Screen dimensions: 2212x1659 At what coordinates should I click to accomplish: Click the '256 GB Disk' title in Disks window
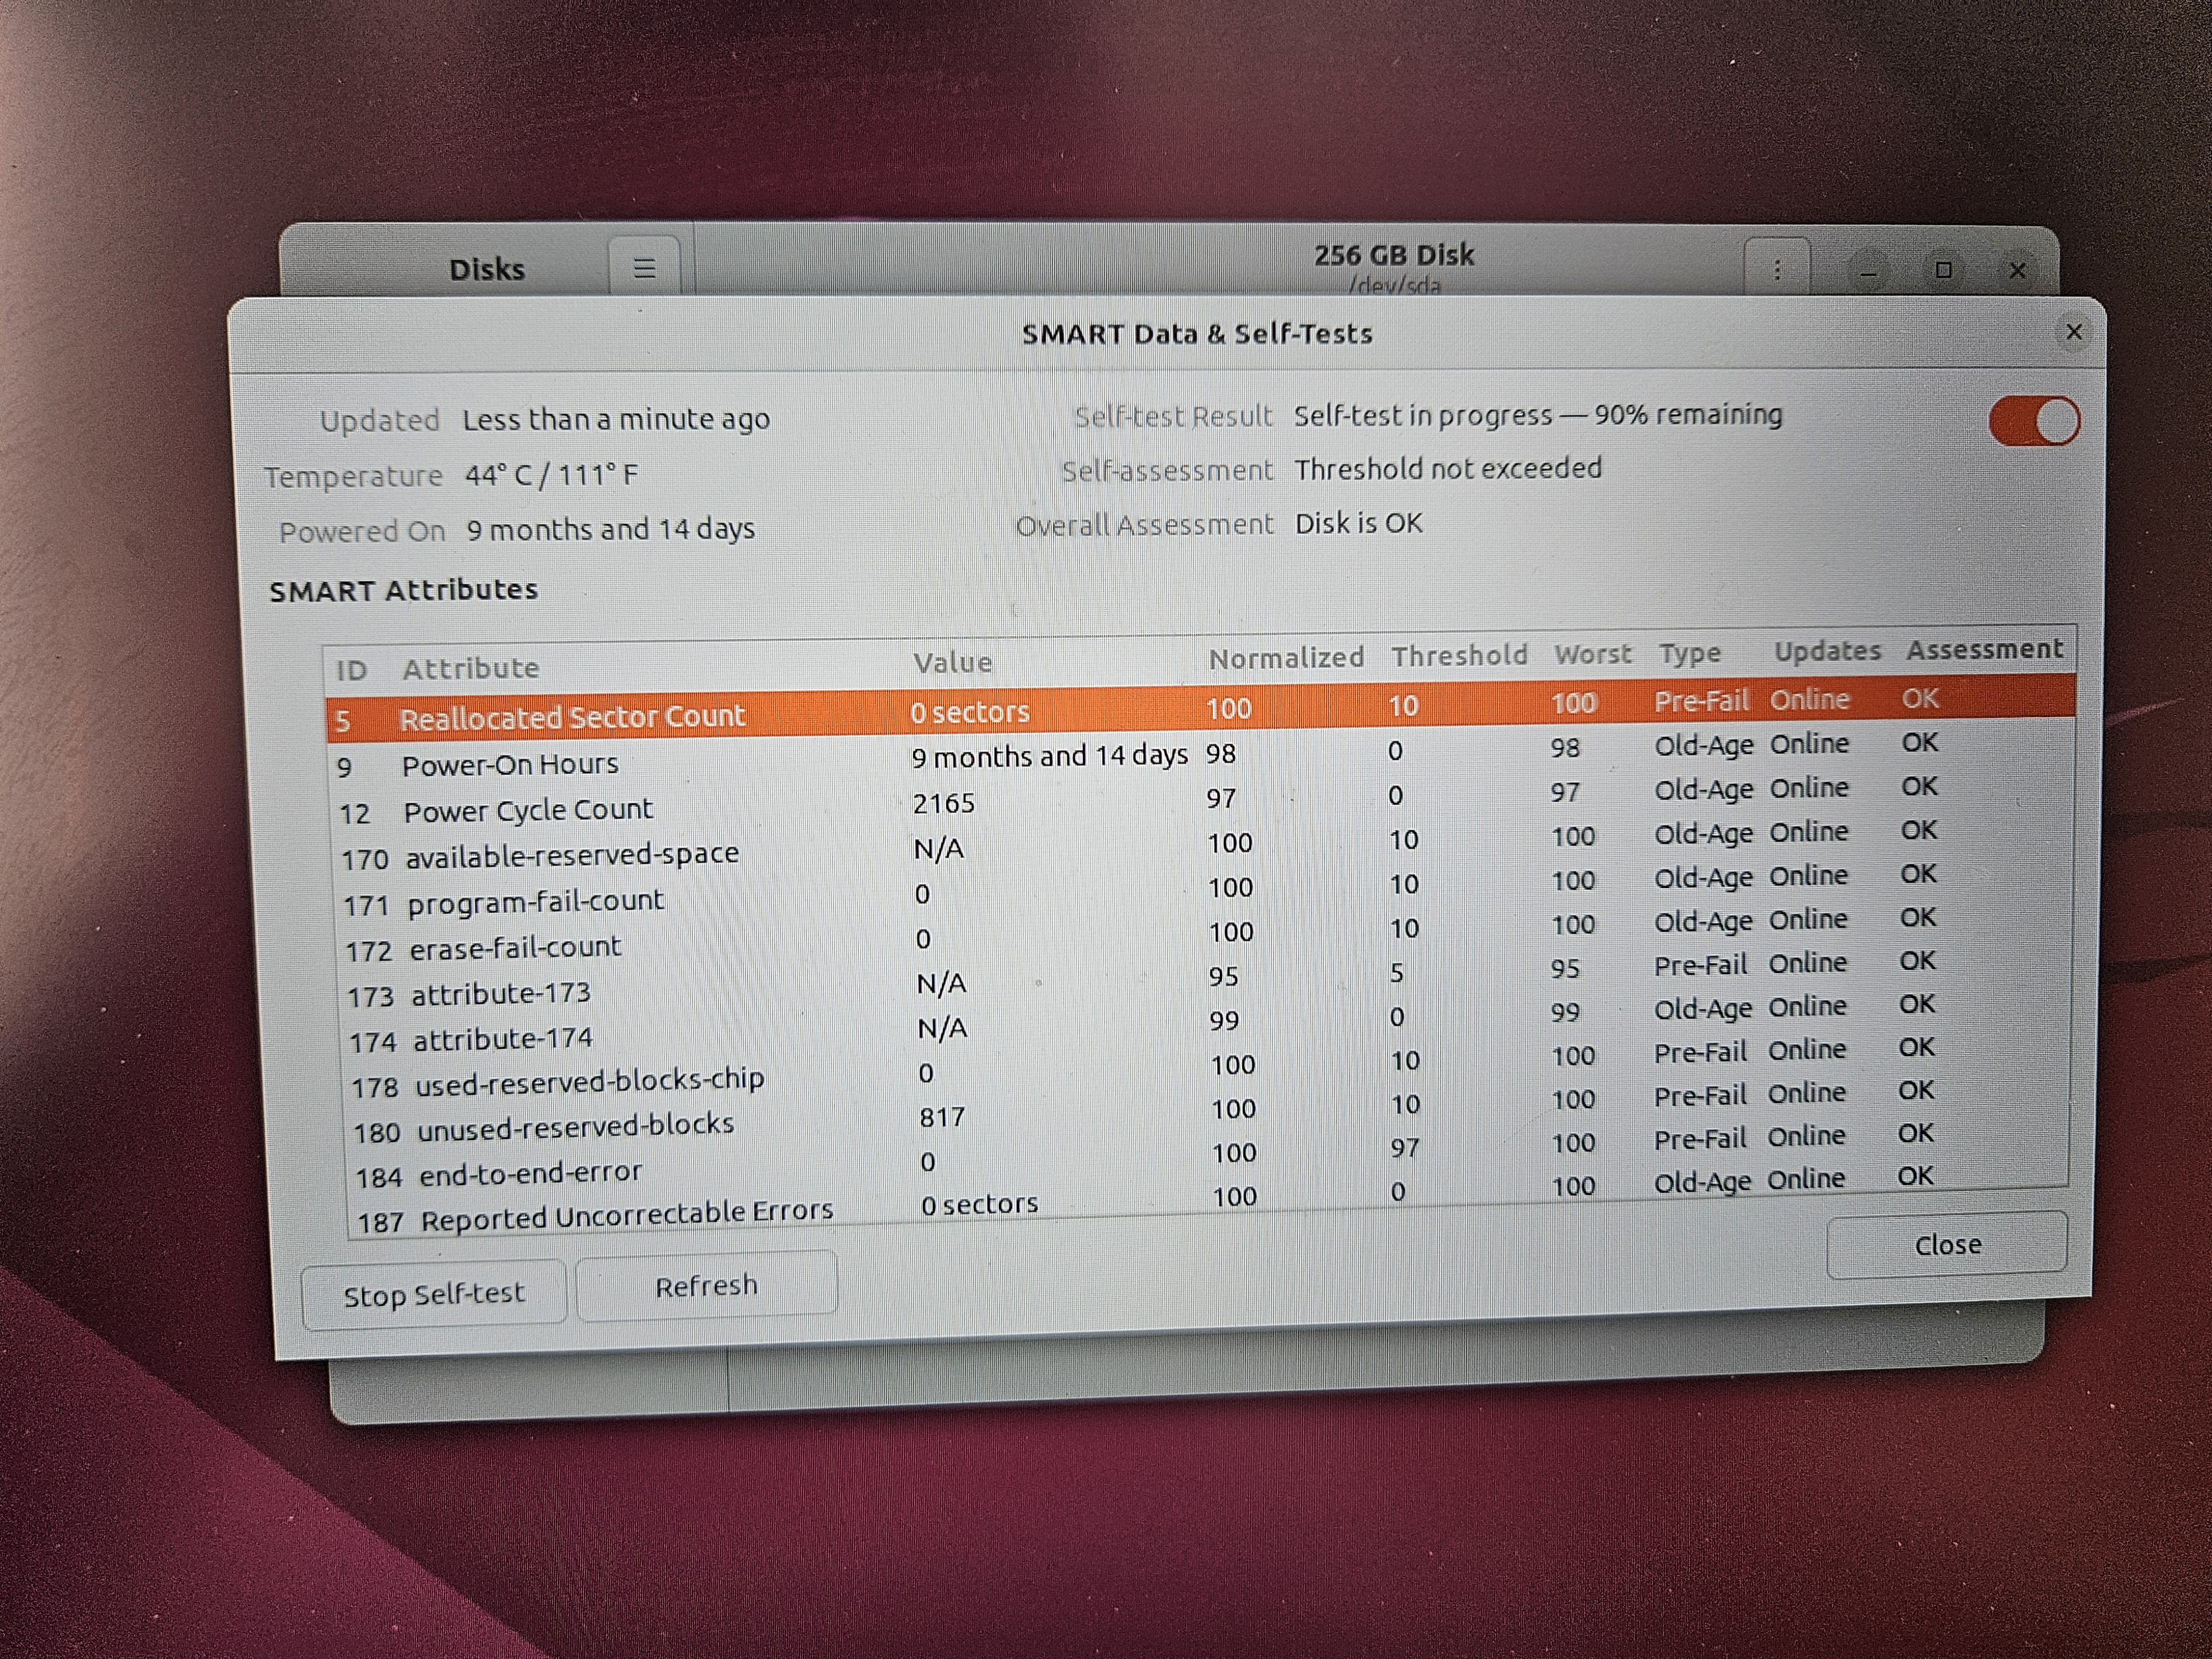(1393, 255)
